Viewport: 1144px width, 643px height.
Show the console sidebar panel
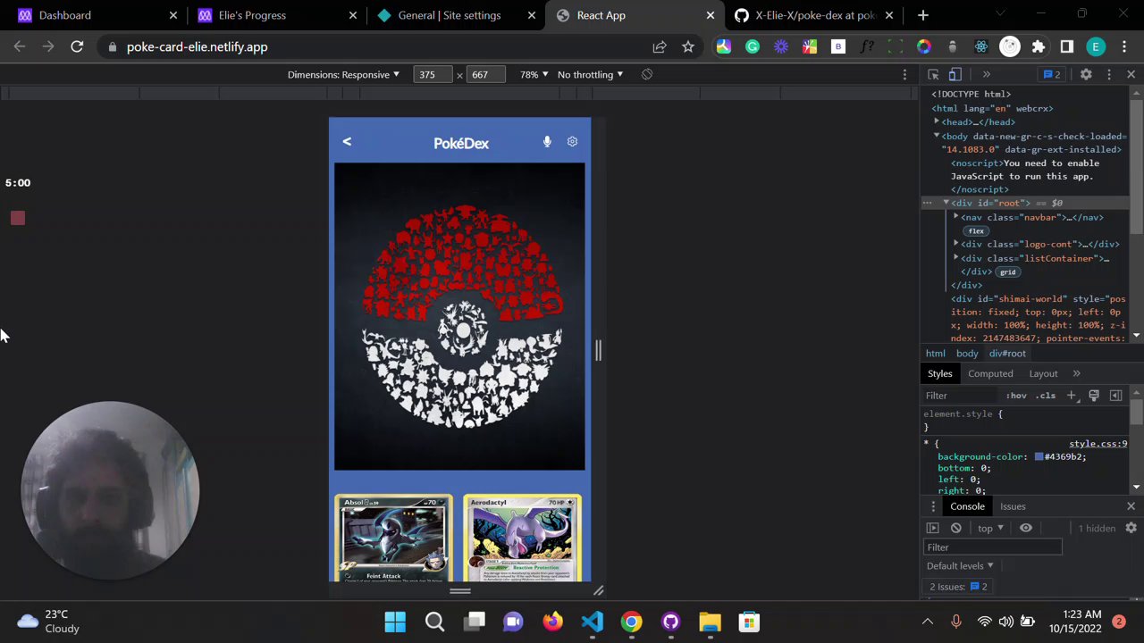pos(932,528)
